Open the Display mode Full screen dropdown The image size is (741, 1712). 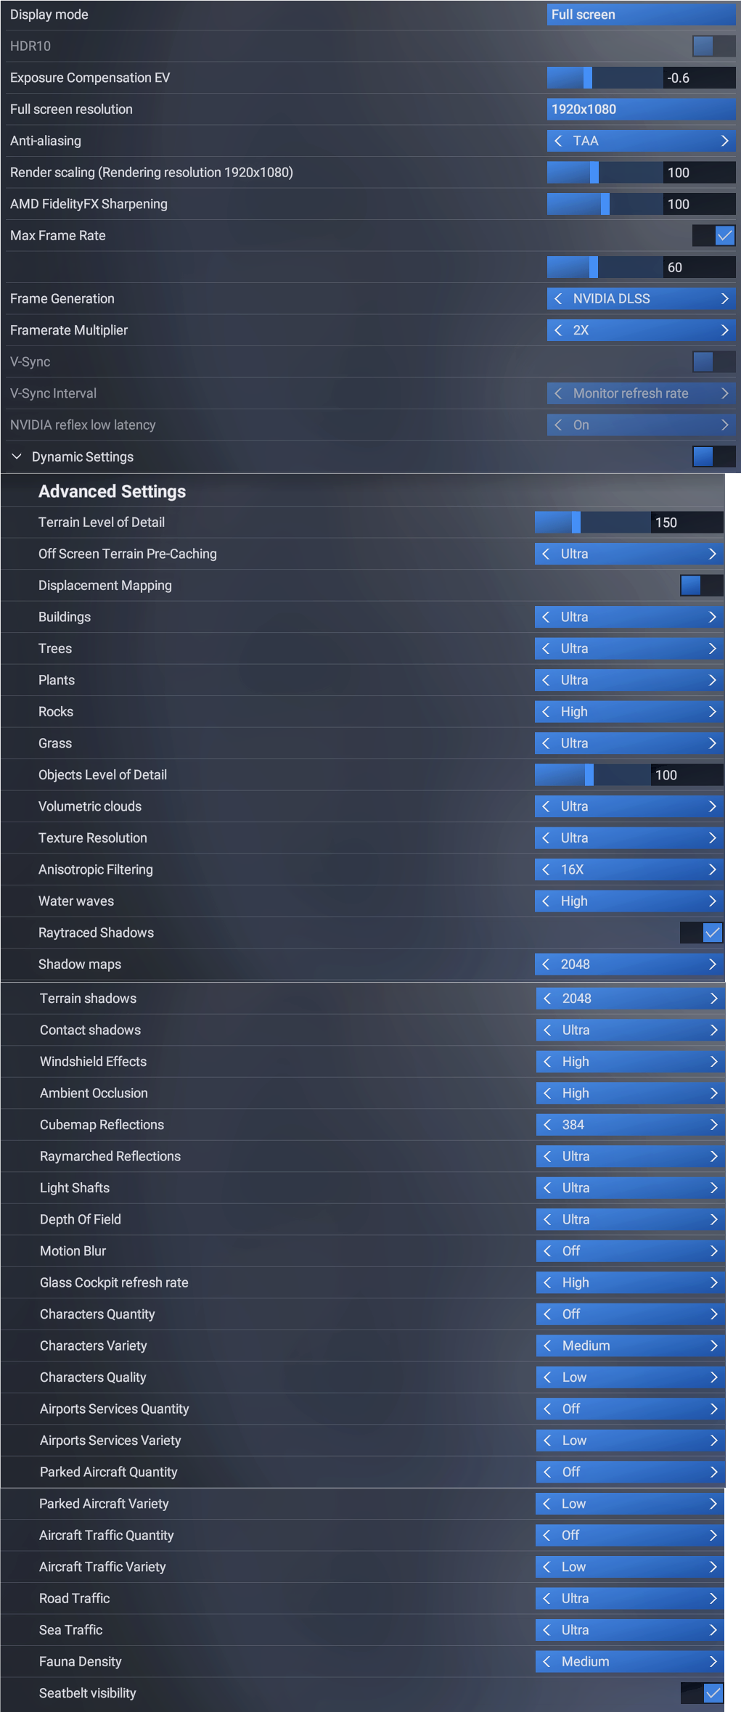[x=640, y=15]
